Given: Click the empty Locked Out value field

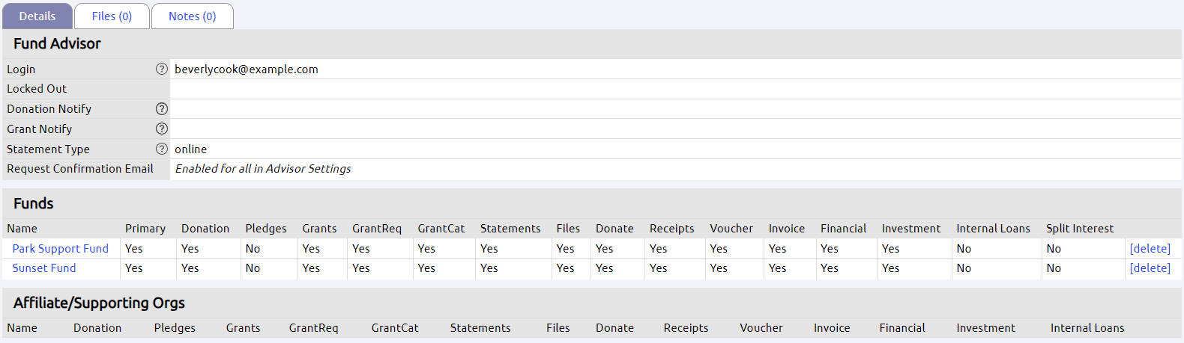Looking at the screenshot, I should [x=674, y=89].
